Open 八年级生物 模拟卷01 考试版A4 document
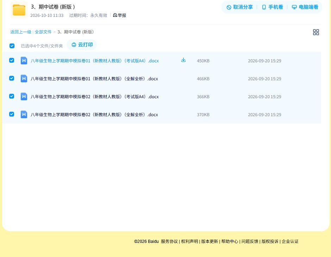Screen dimensions: 331x257 95,61
